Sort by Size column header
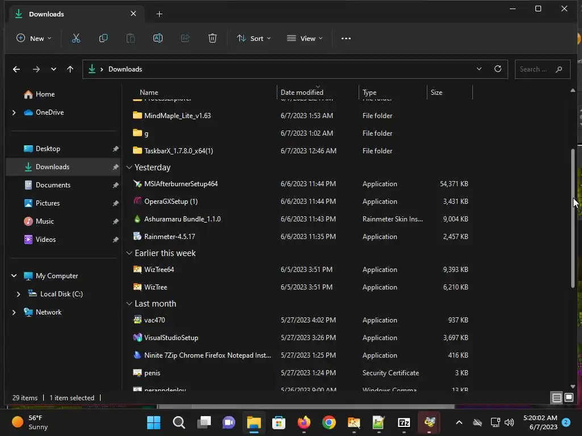This screenshot has width=582, height=436. (450, 93)
